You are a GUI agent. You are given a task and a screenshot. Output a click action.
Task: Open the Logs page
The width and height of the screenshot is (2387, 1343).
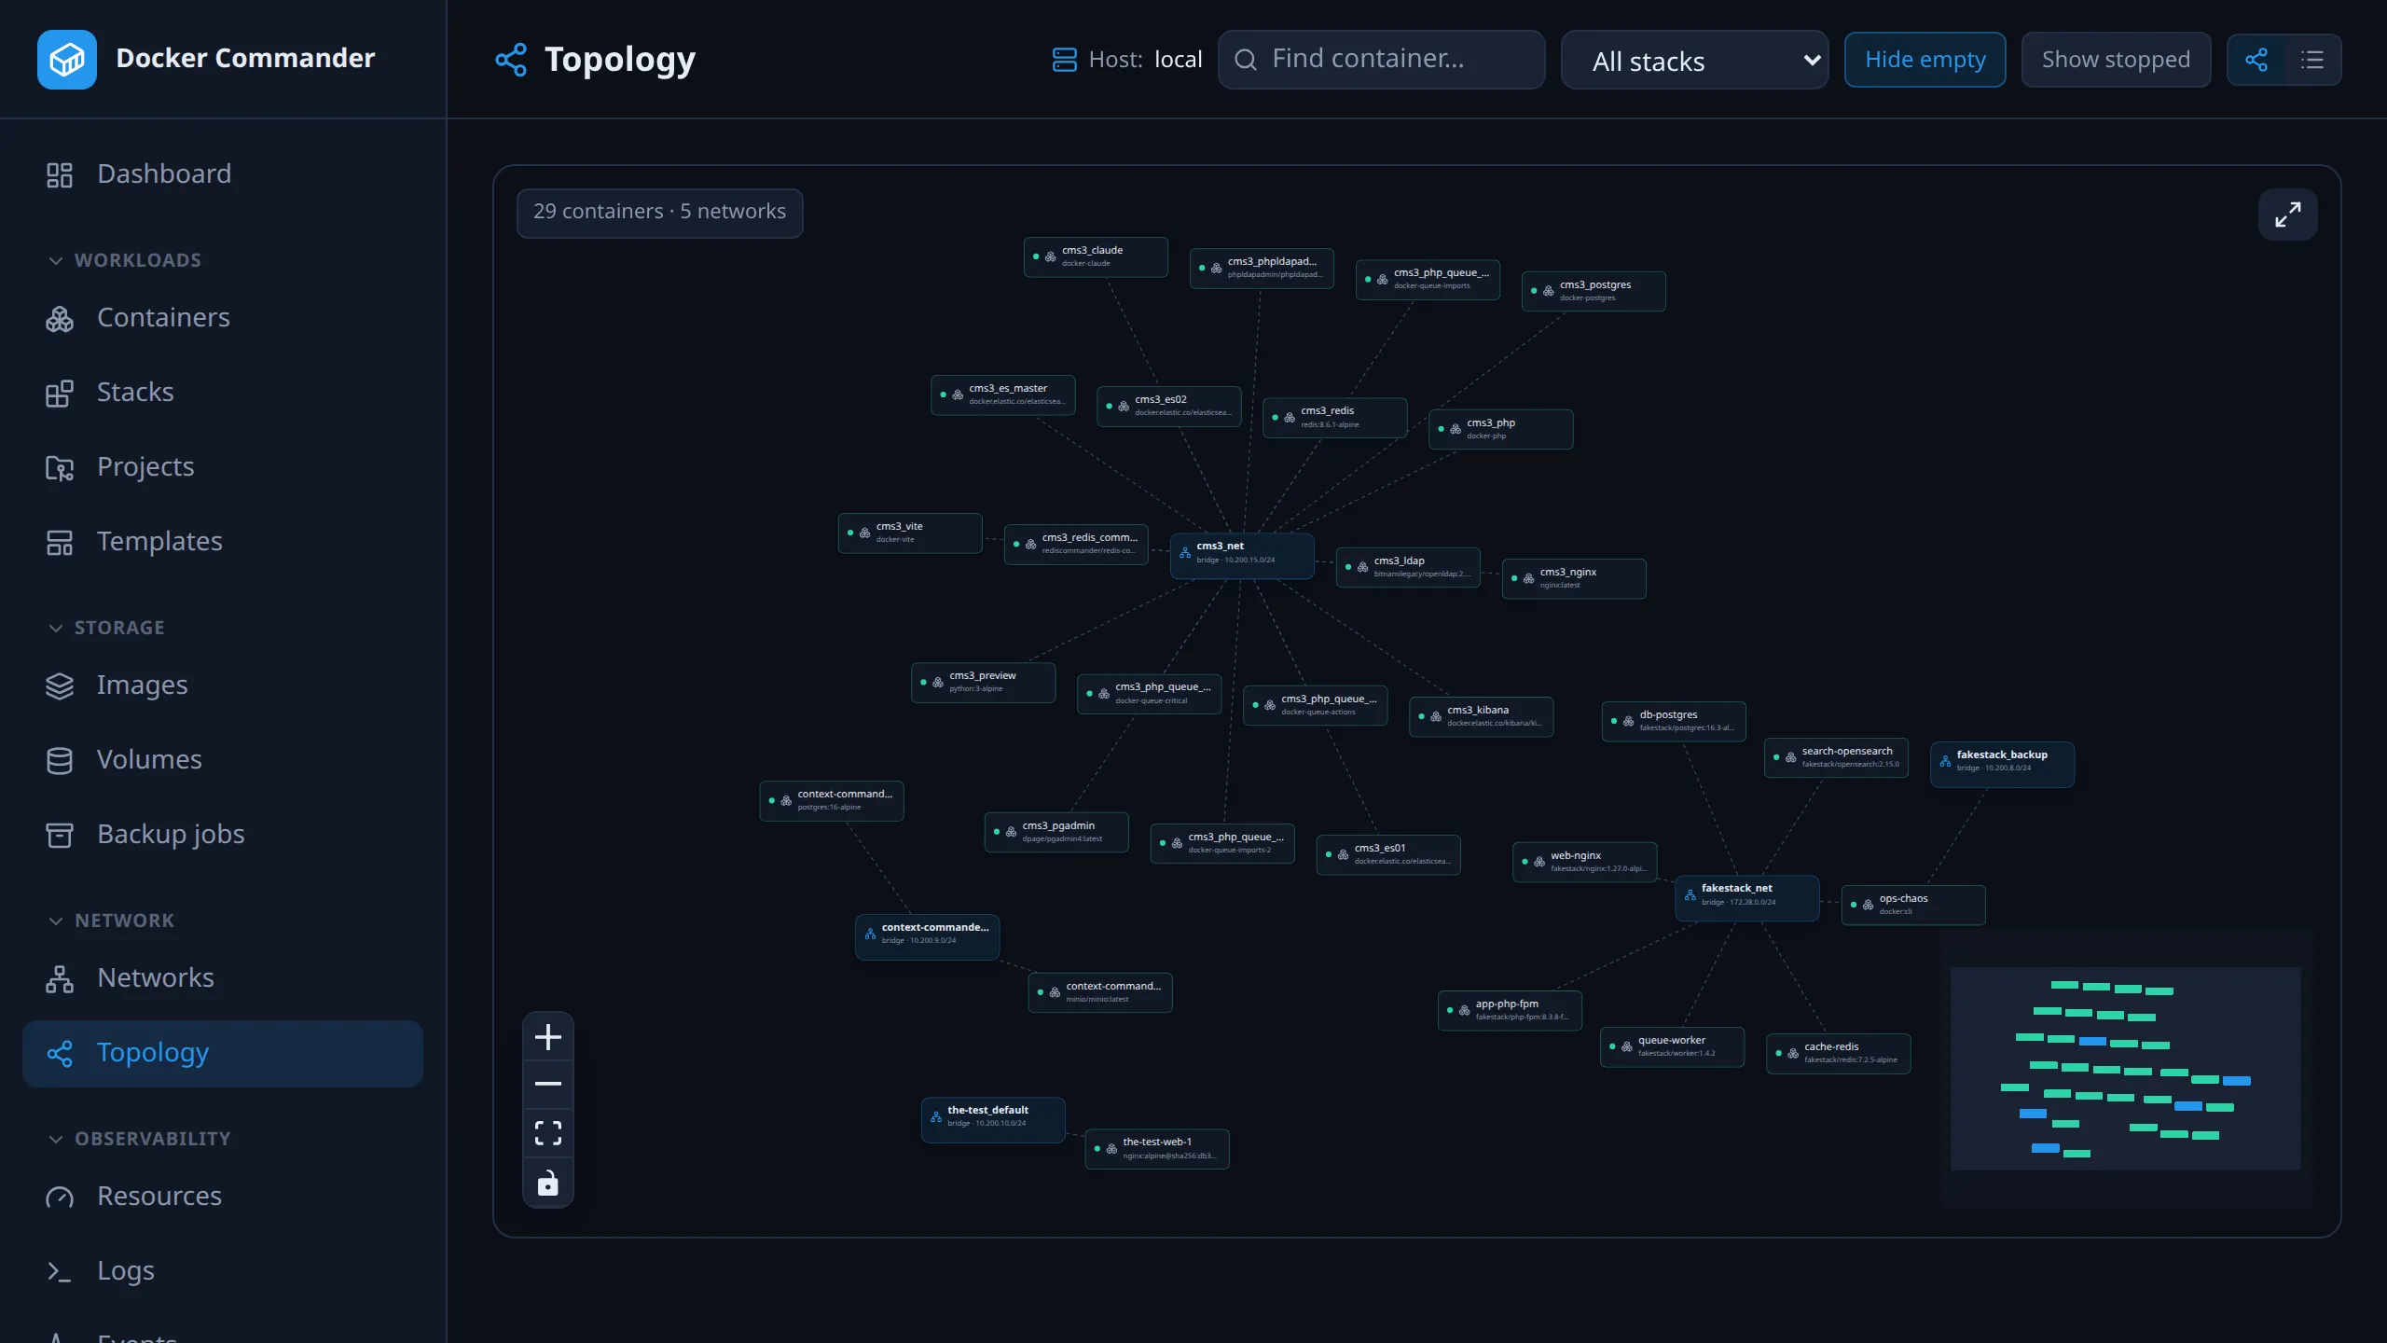(223, 1271)
